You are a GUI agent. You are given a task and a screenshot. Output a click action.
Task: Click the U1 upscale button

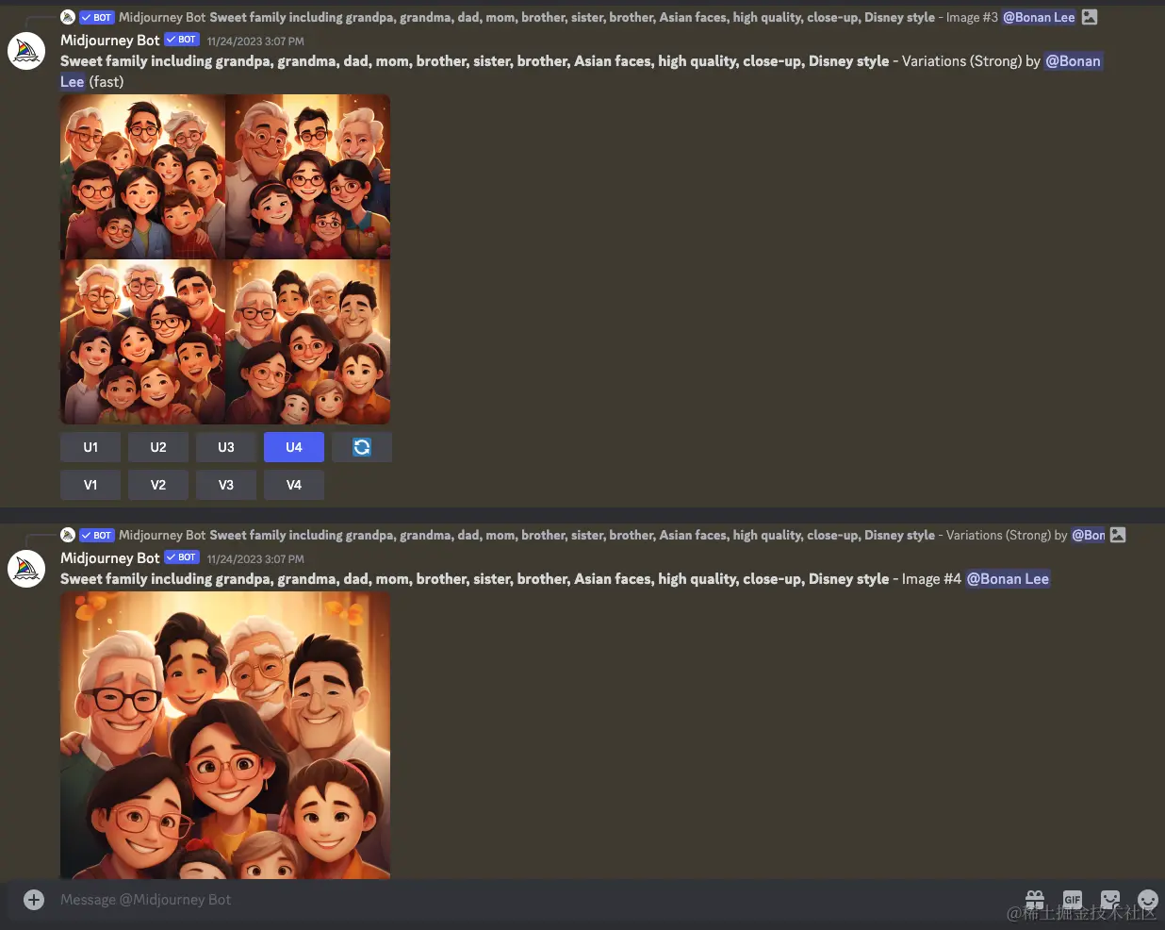click(x=90, y=447)
